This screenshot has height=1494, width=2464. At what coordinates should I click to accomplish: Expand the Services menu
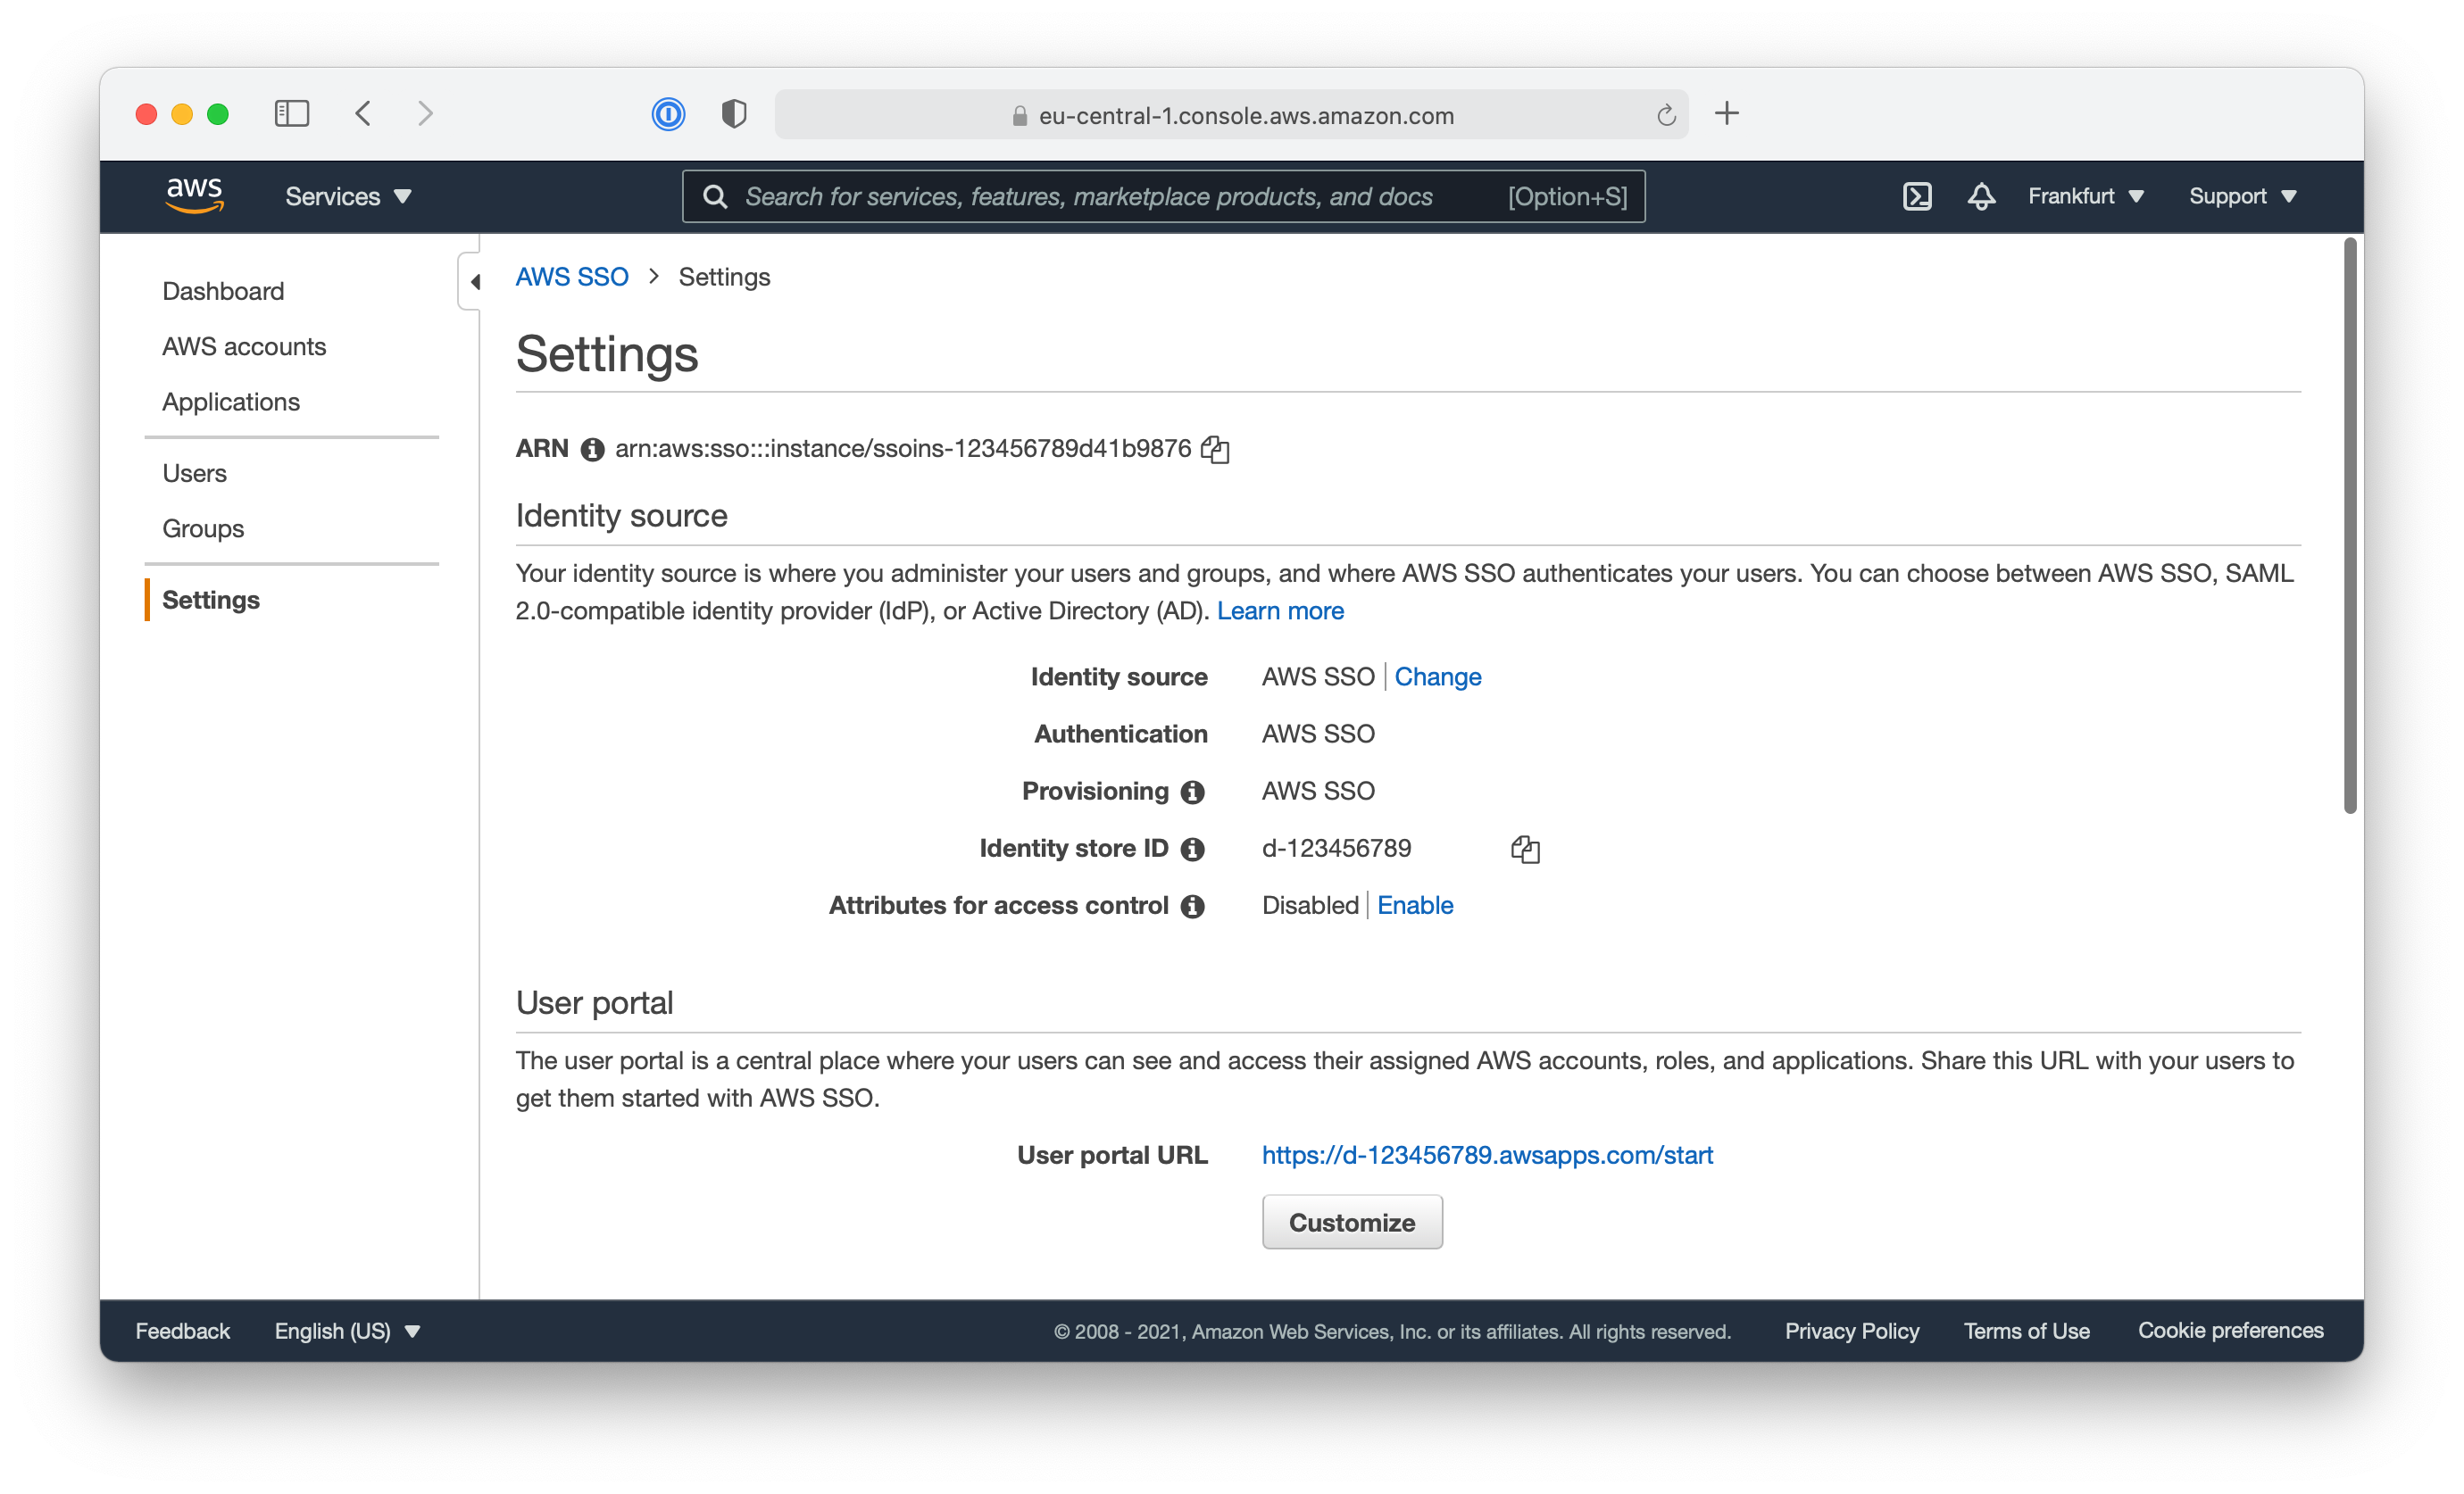pos(348,196)
